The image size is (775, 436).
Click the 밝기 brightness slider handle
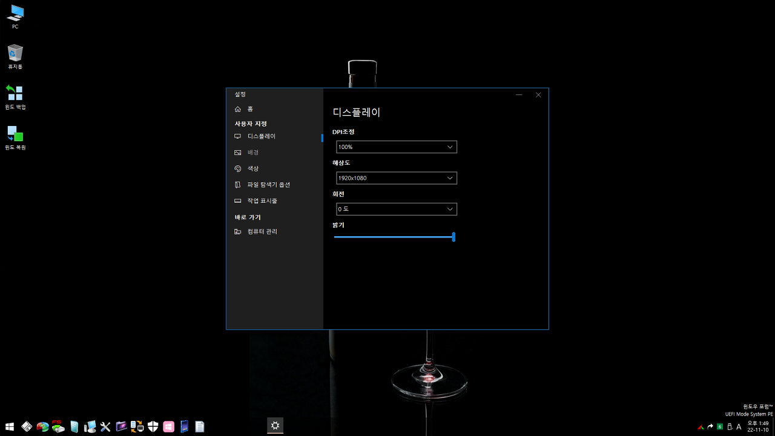point(453,237)
